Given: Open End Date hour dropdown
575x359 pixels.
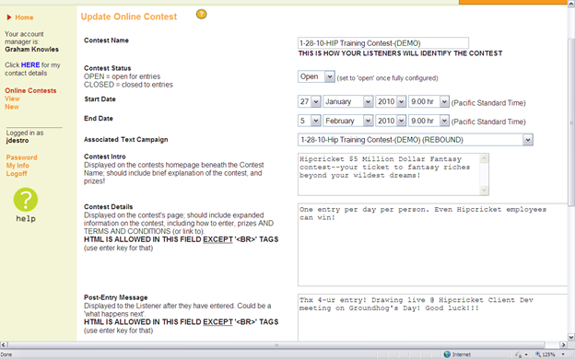Looking at the screenshot, I should [x=428, y=121].
